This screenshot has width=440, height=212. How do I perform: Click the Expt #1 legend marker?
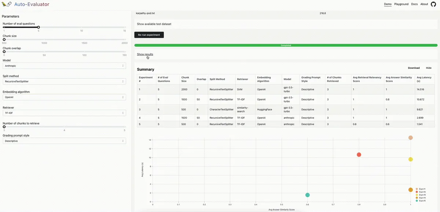pos(417,189)
